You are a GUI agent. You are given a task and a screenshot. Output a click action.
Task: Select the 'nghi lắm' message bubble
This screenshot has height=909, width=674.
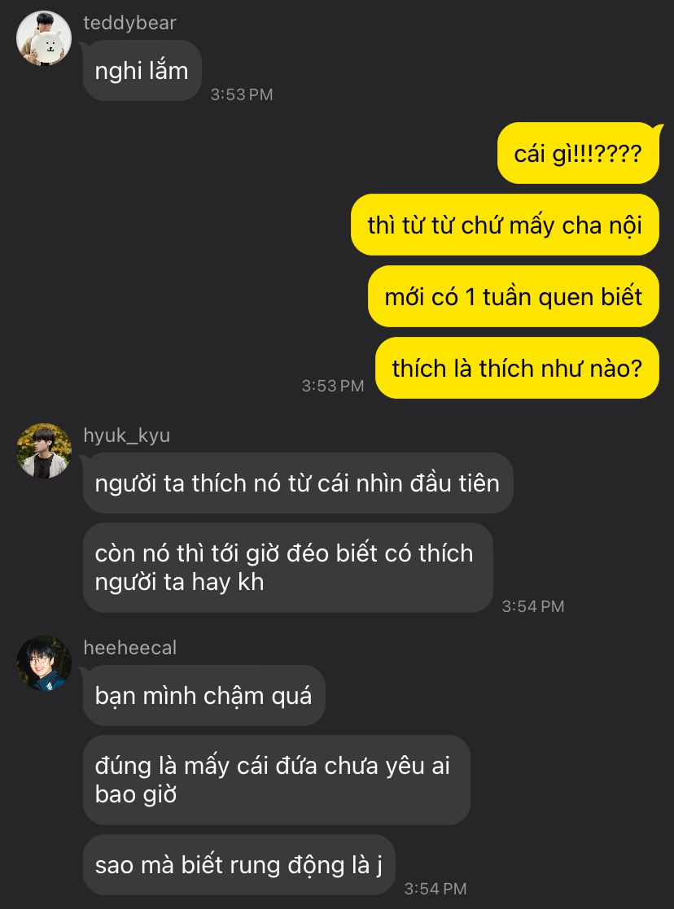pos(142,71)
